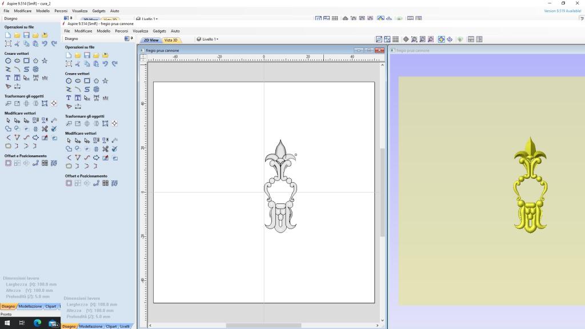This screenshot has width=585, height=329.
Task: Open the Gadgets menu
Action: click(x=159, y=31)
